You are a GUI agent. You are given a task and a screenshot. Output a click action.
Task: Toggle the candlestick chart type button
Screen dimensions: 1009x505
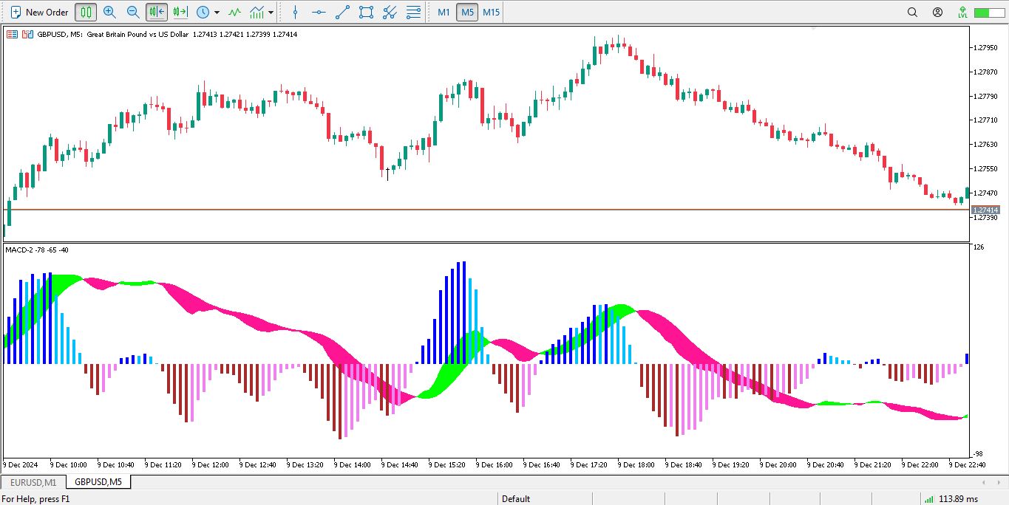pos(86,12)
